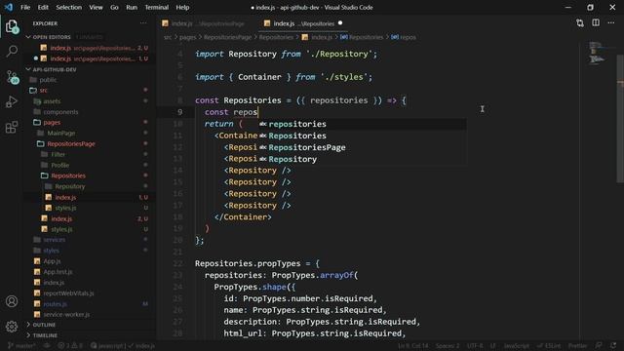Click the Open Changes compare icon
This screenshot has width=624, height=351.
point(580,23)
